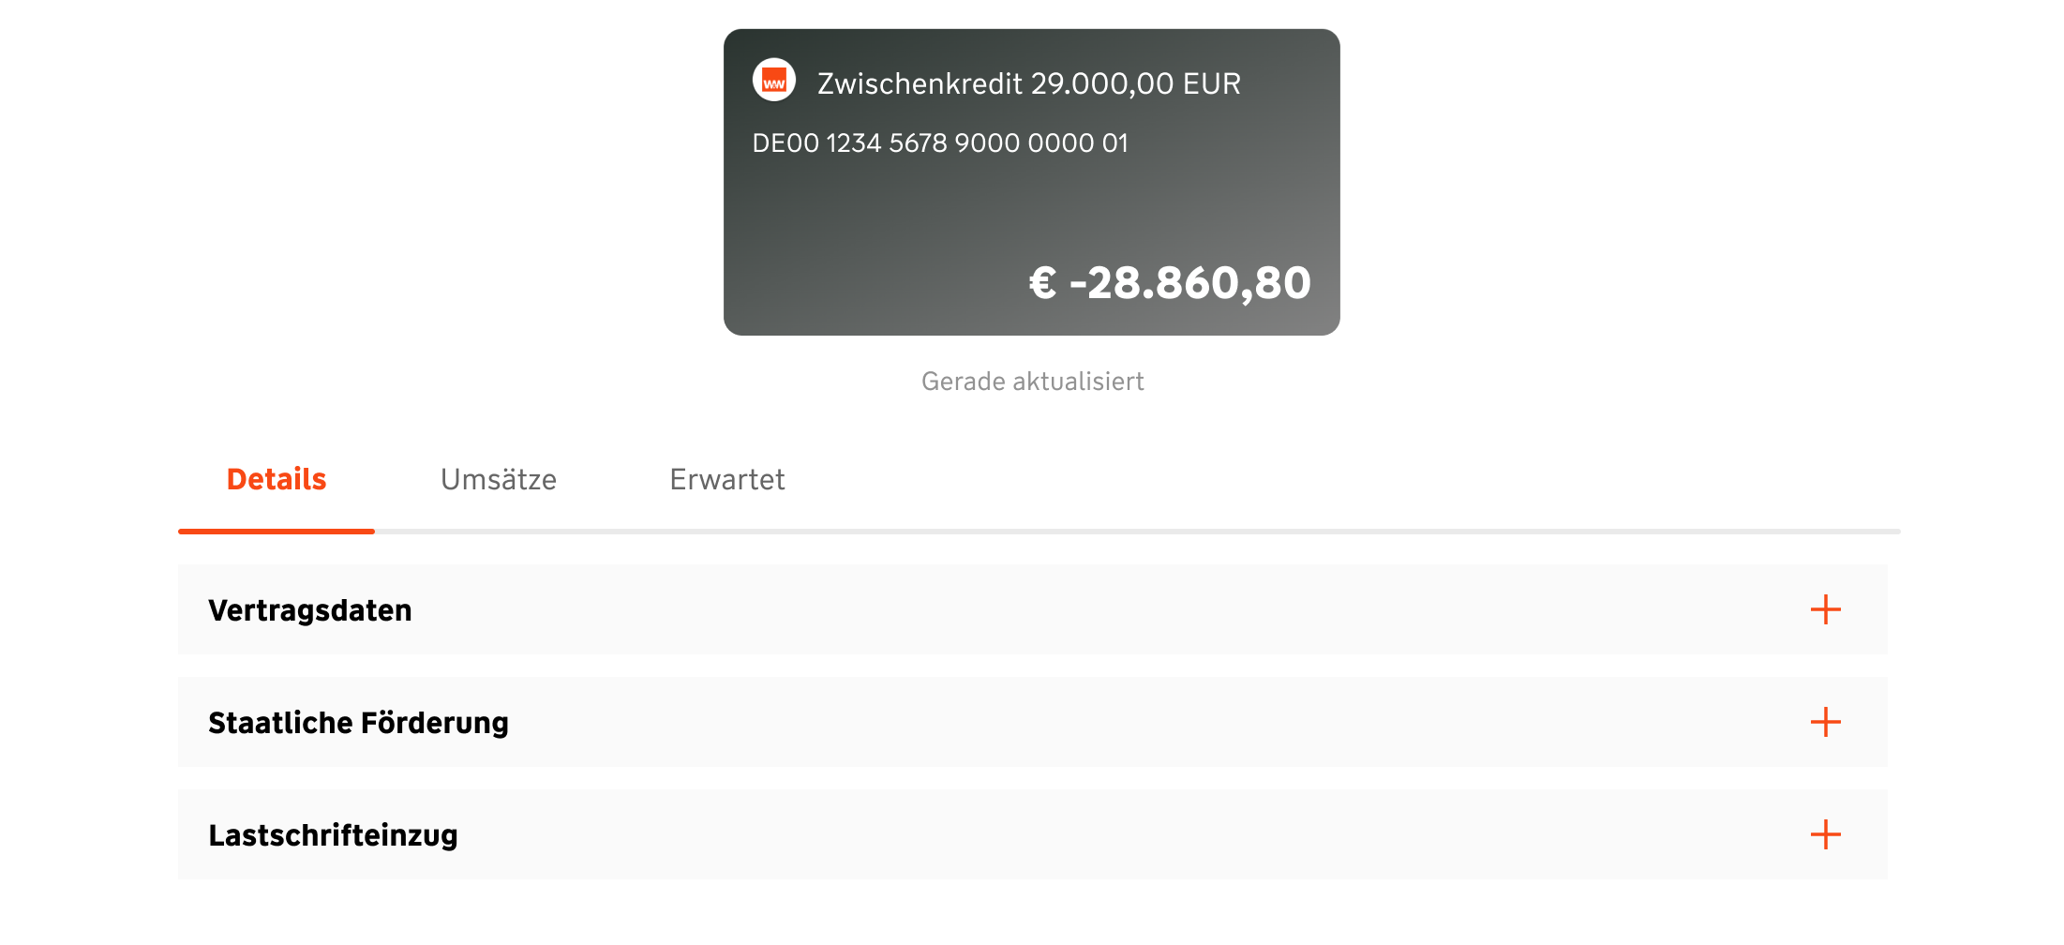Switch to the Umsätze tab
This screenshot has height=945, width=2064.
(x=499, y=480)
